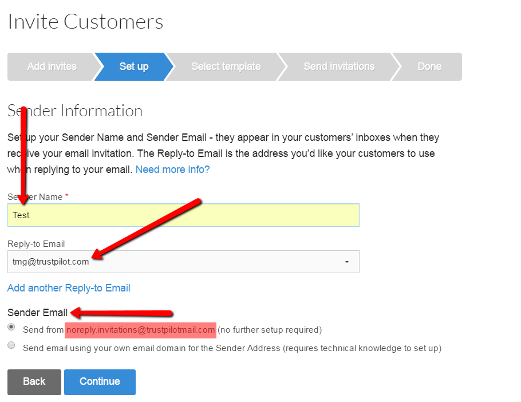
Task: Click own email domain option text
Action: tap(232, 348)
